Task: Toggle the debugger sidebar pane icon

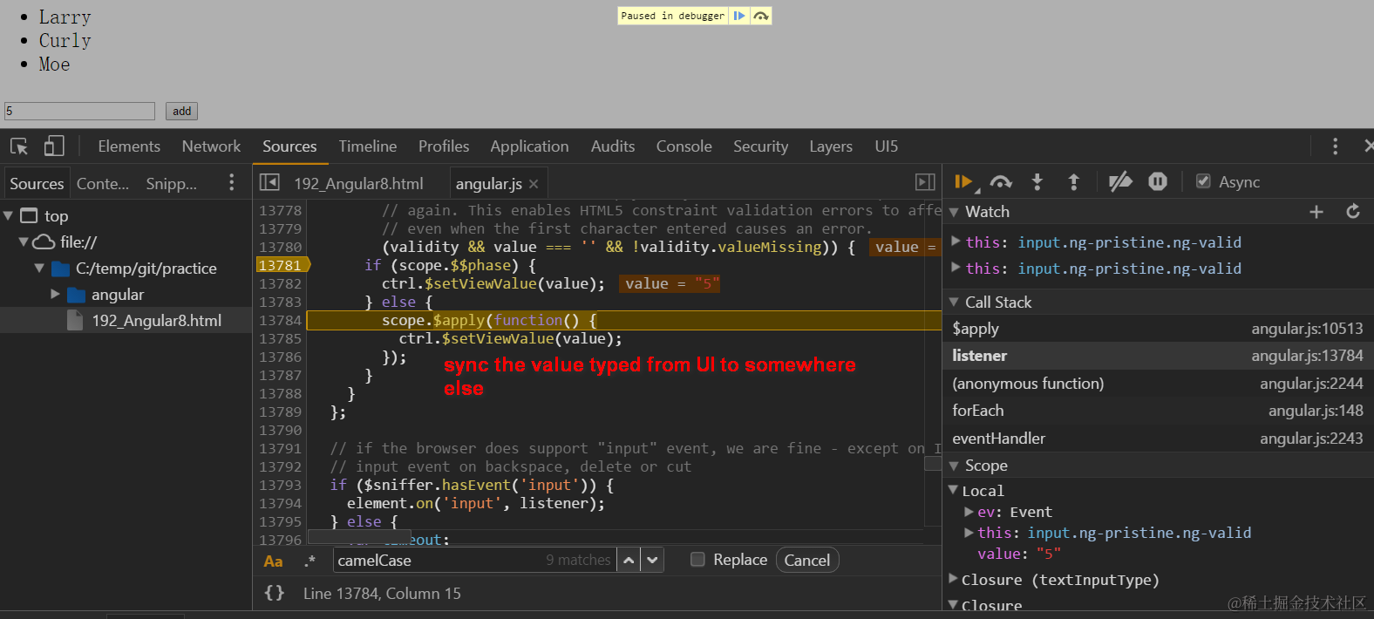Action: [925, 182]
